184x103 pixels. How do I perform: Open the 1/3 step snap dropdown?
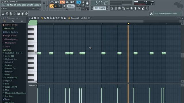pyautogui.click(x=85, y=9)
